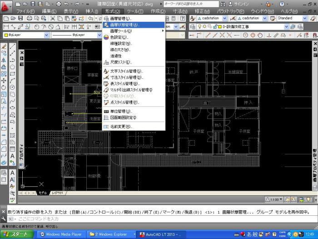The image size is (318, 239).
Task: Choose 色設定 in the Format menu
Action: tap(134, 37)
